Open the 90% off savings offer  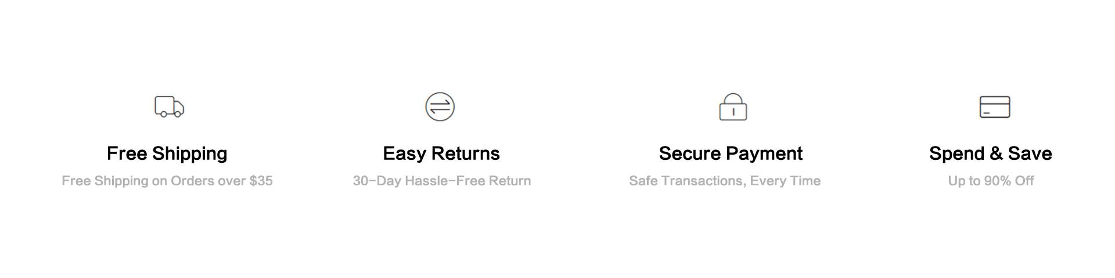991,181
